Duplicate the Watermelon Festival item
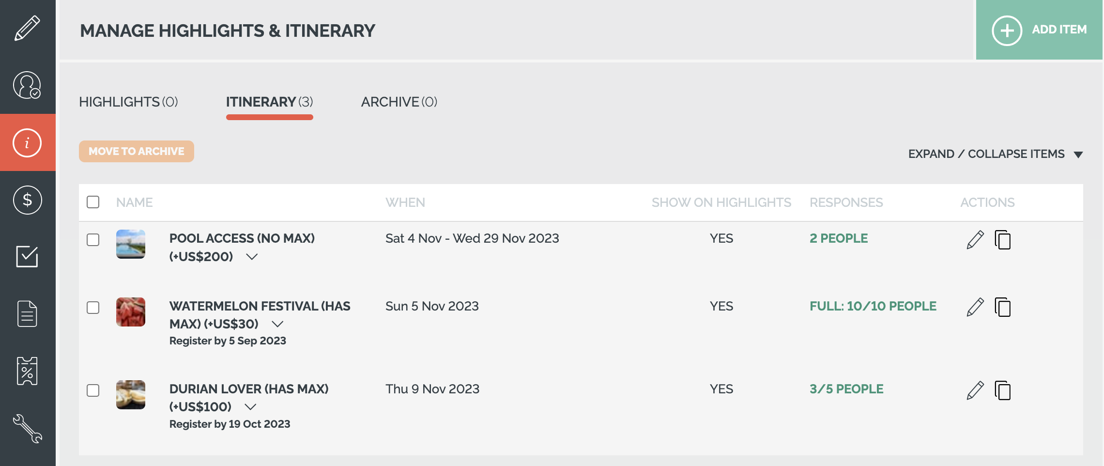The height and width of the screenshot is (466, 1104). [1003, 307]
